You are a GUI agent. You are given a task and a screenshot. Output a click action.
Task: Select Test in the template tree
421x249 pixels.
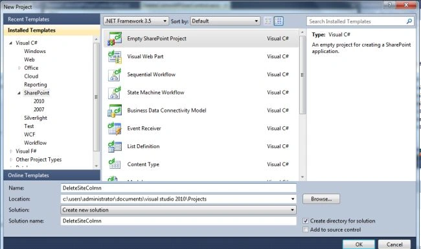(x=29, y=126)
